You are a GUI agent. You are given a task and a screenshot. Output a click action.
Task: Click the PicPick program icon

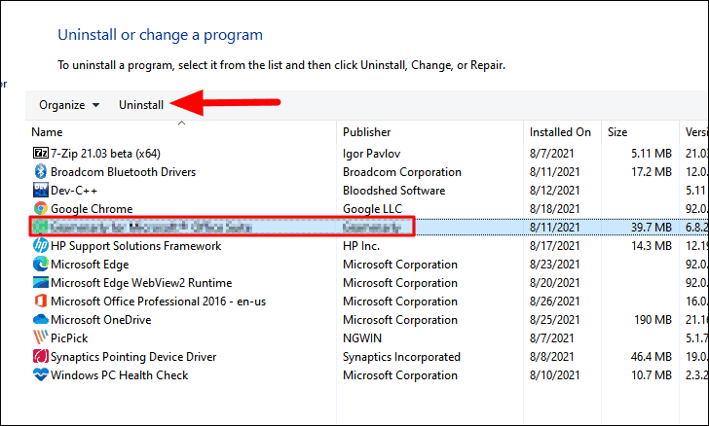pos(41,337)
